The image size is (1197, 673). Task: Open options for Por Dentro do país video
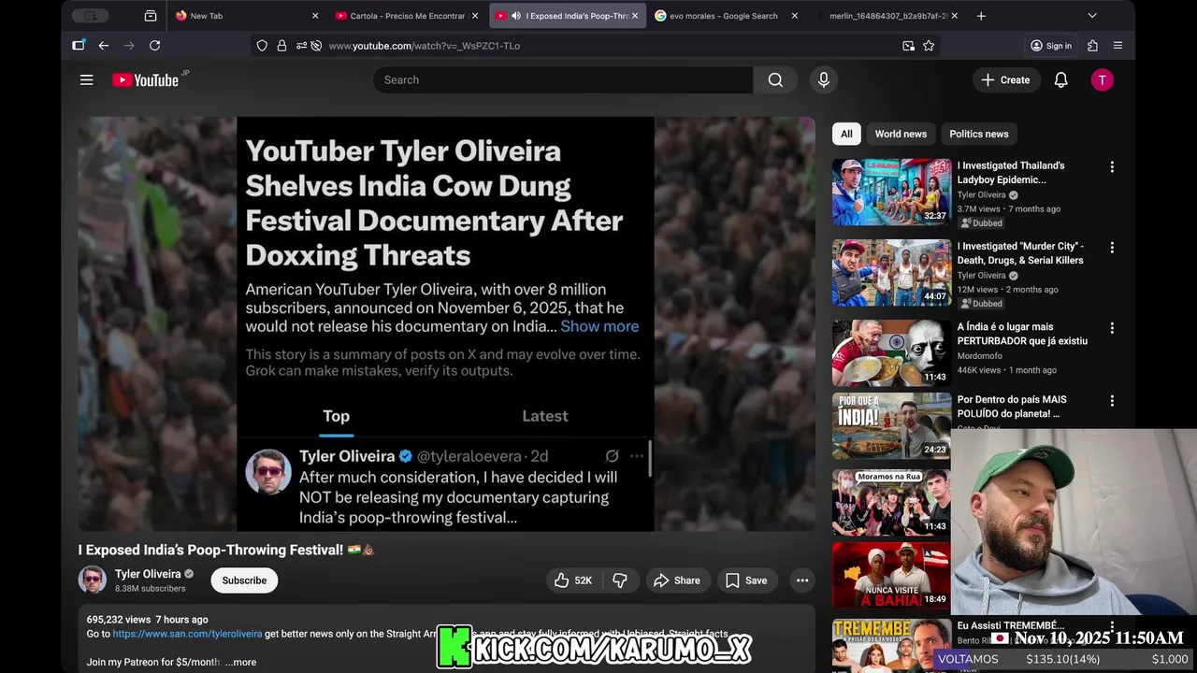[1112, 401]
